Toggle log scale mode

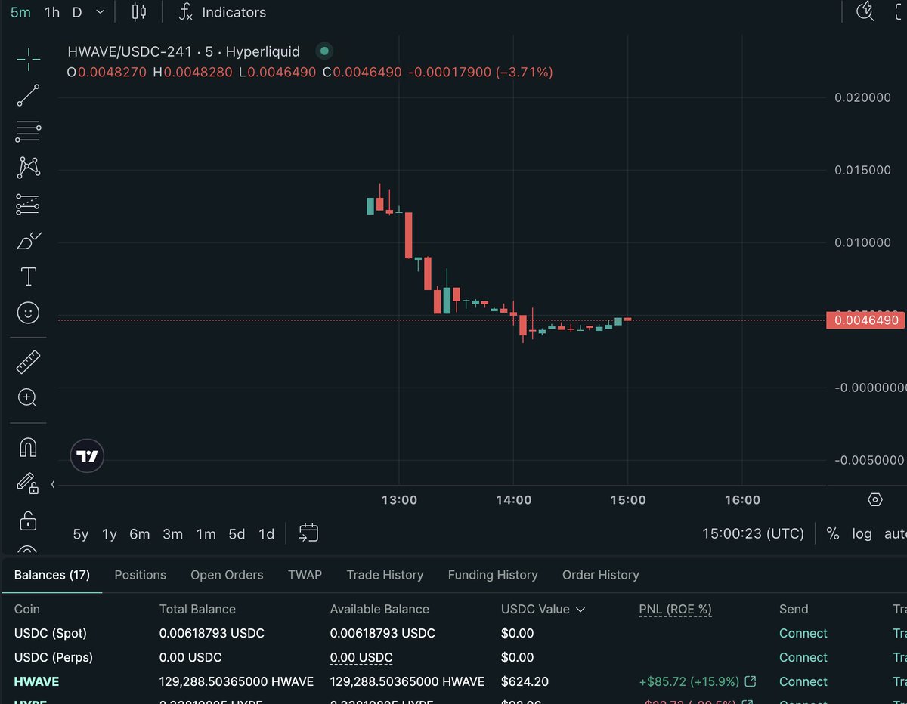[x=862, y=534]
